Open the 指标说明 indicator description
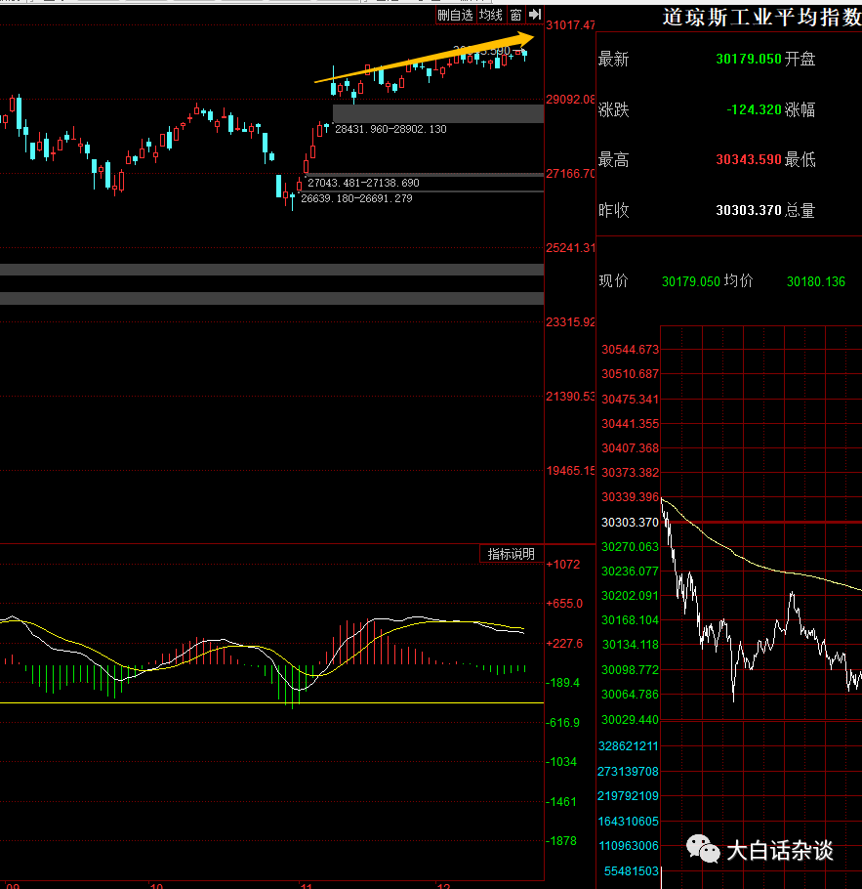 pyautogui.click(x=512, y=554)
